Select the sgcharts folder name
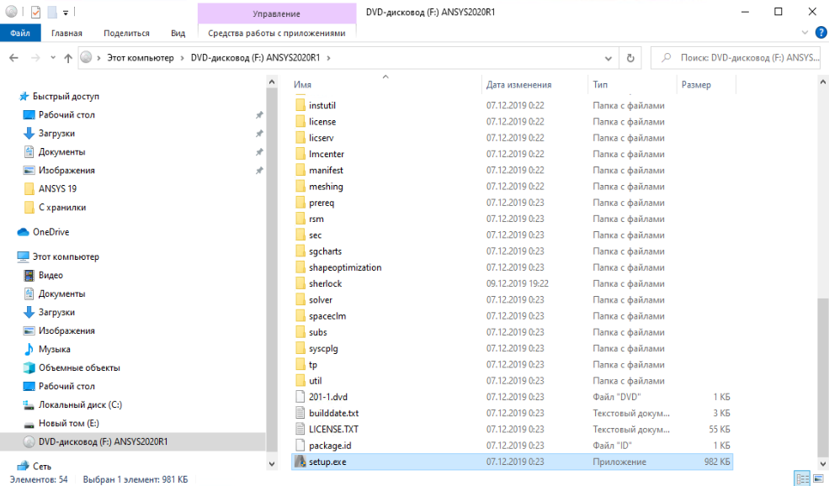The width and height of the screenshot is (829, 486). point(325,251)
